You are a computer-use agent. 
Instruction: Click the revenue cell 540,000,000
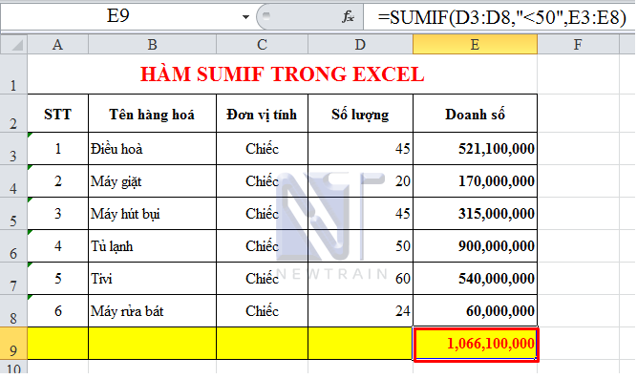point(475,279)
